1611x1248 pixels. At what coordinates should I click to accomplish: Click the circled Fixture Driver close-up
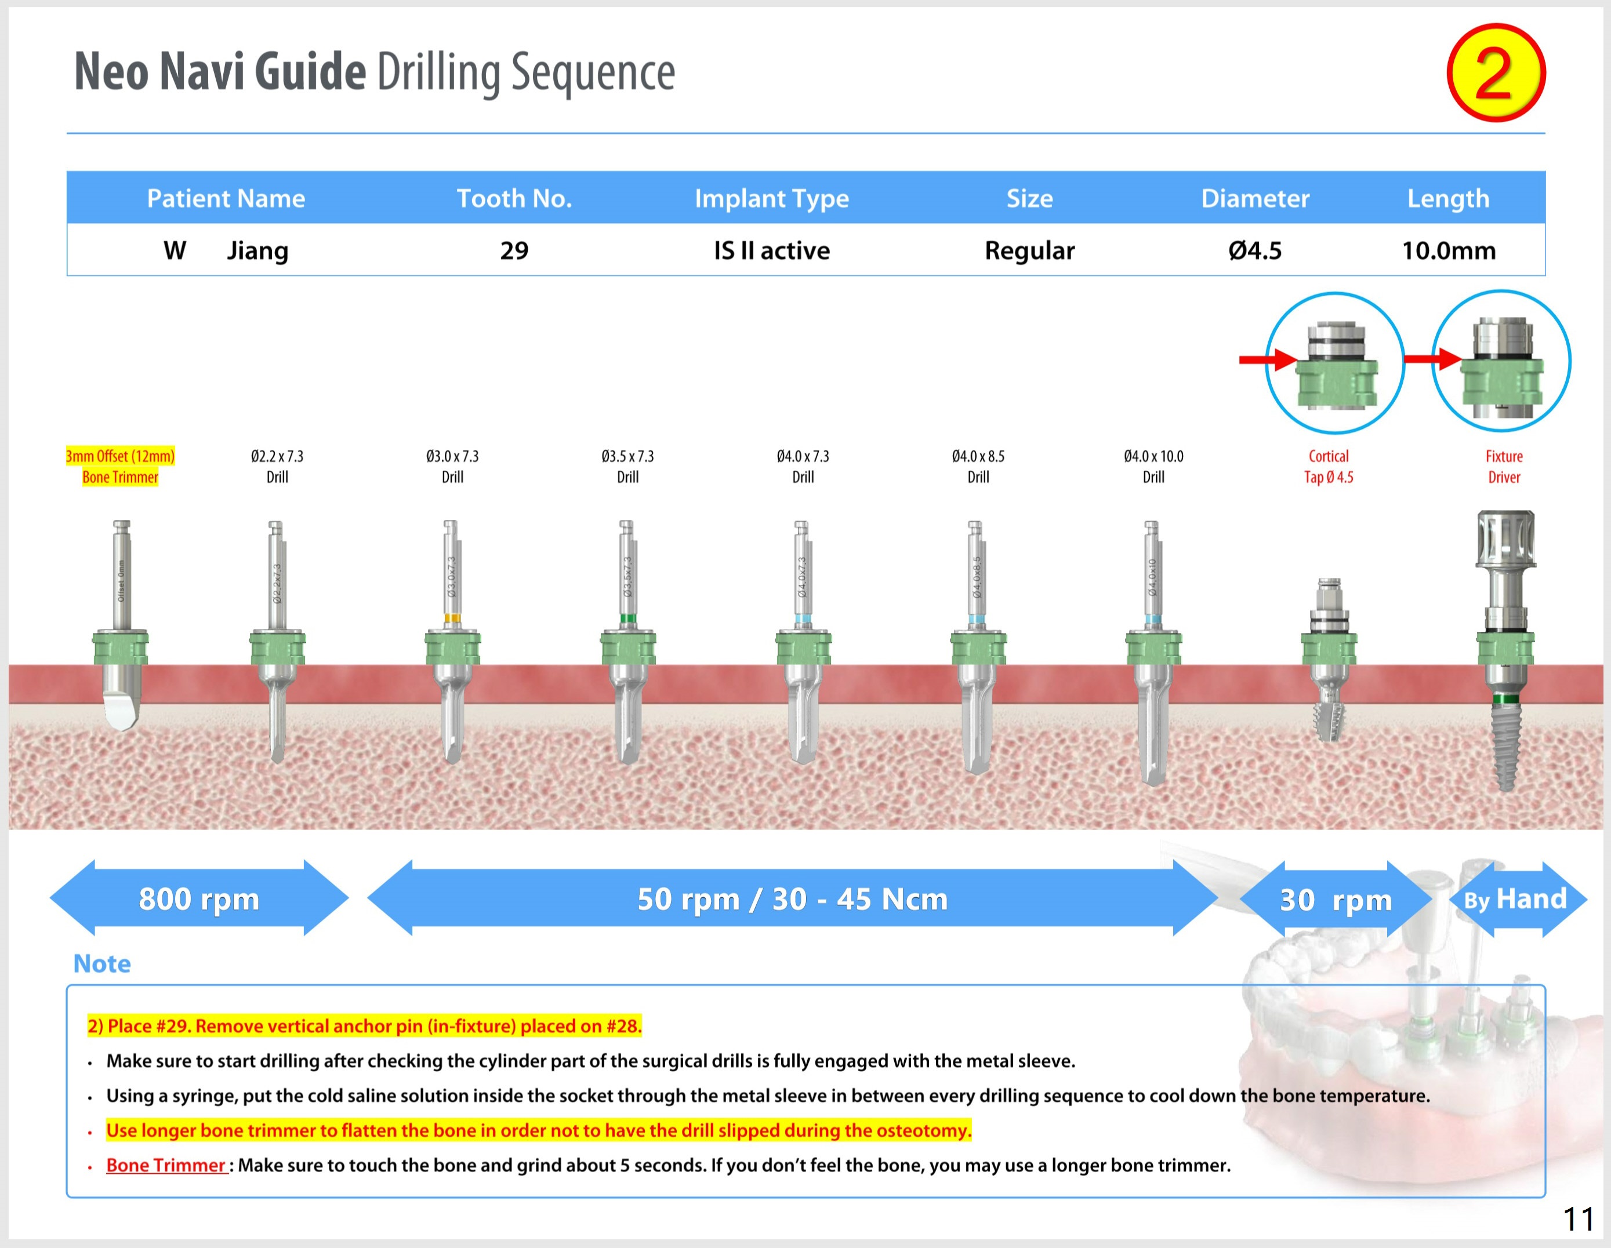click(x=1501, y=361)
